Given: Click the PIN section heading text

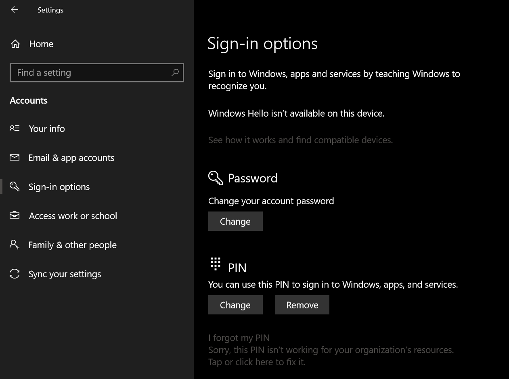Looking at the screenshot, I should (237, 268).
